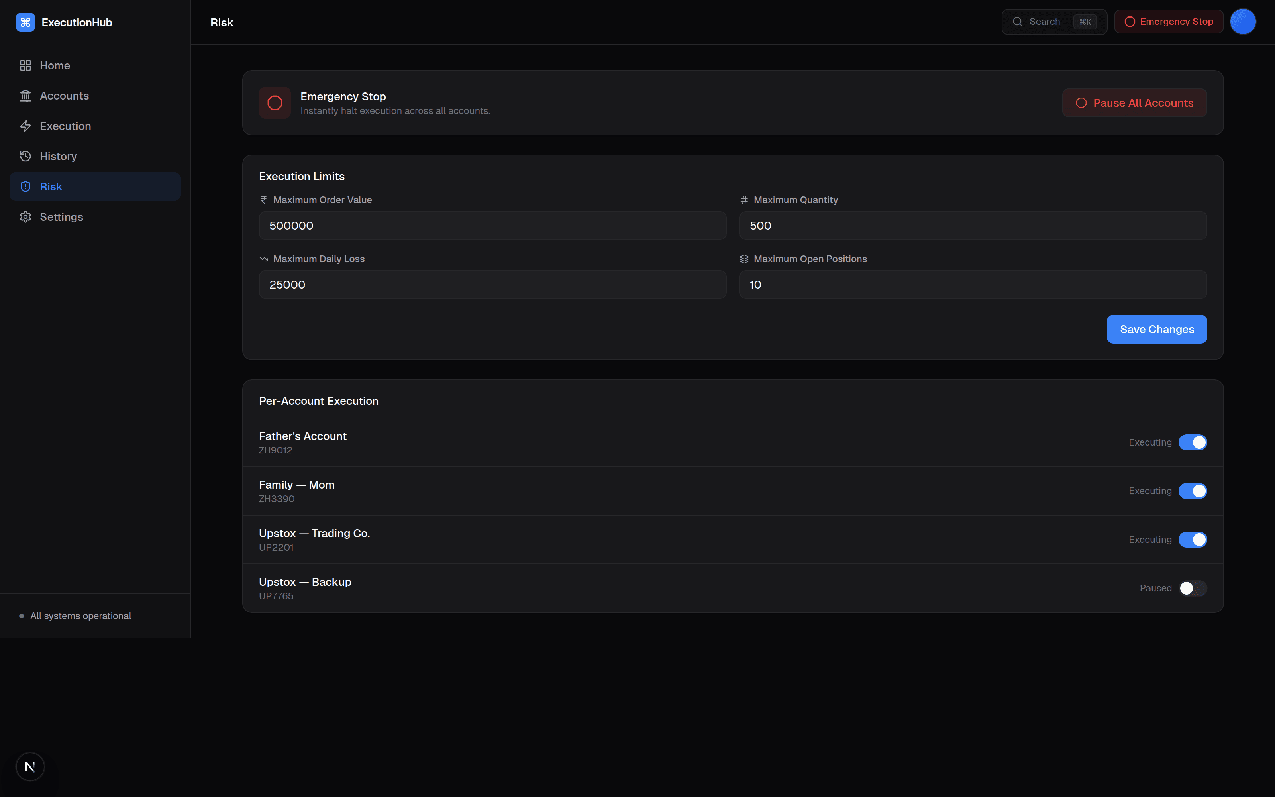Open Settings from the sidebar
1275x797 pixels.
[x=95, y=217]
